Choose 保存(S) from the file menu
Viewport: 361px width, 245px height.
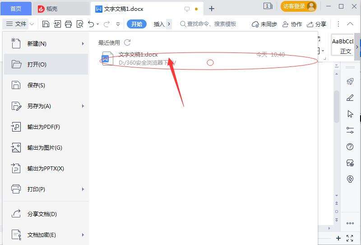point(46,85)
